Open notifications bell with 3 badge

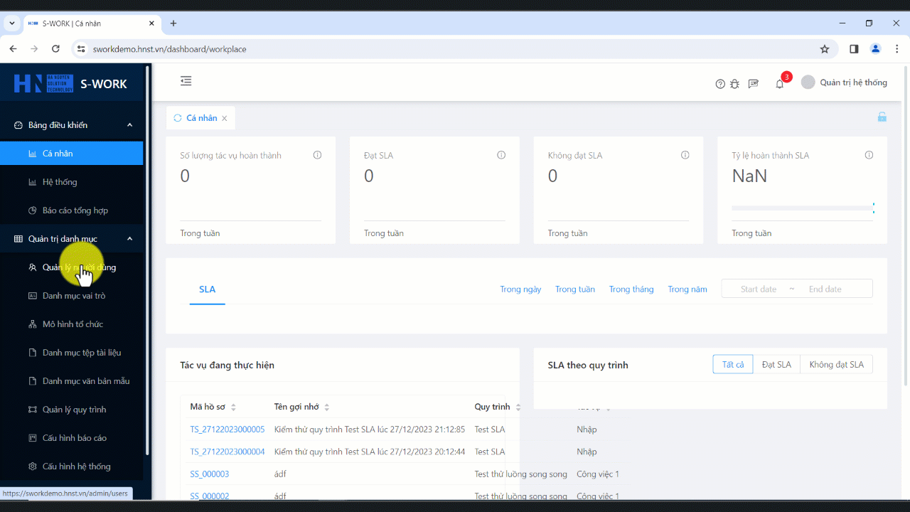click(781, 82)
